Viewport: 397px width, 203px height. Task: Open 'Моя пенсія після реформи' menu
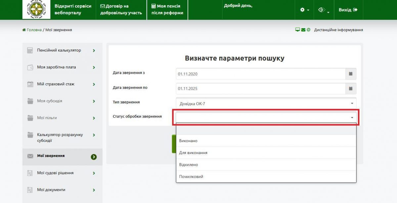167,10
